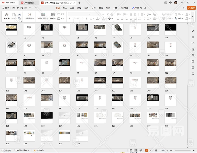The width and height of the screenshot is (197, 153).
Task: Click the help question mark sidebar icon
Action: coord(193,68)
